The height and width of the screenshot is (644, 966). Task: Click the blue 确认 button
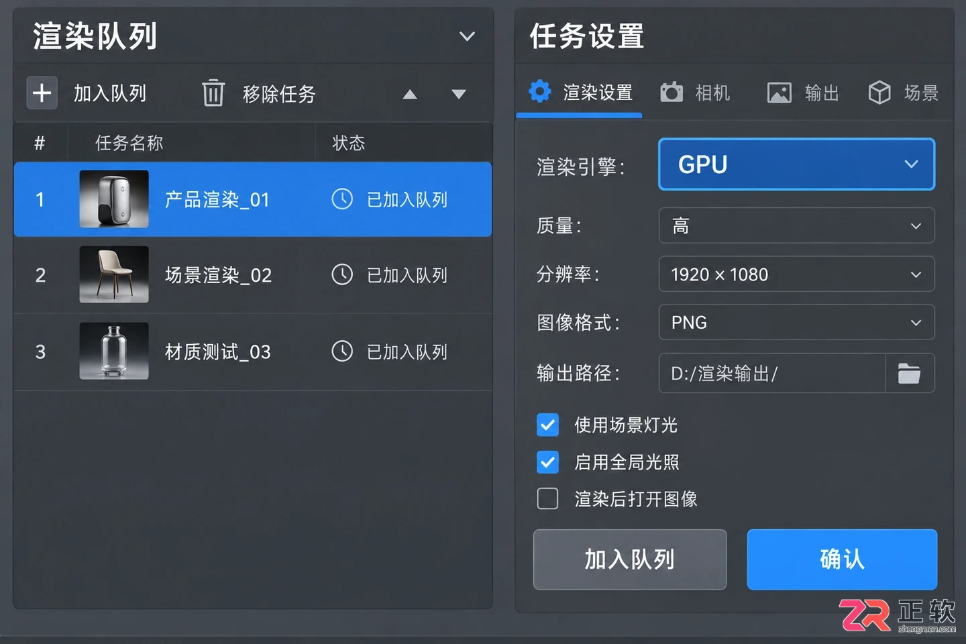coord(842,559)
